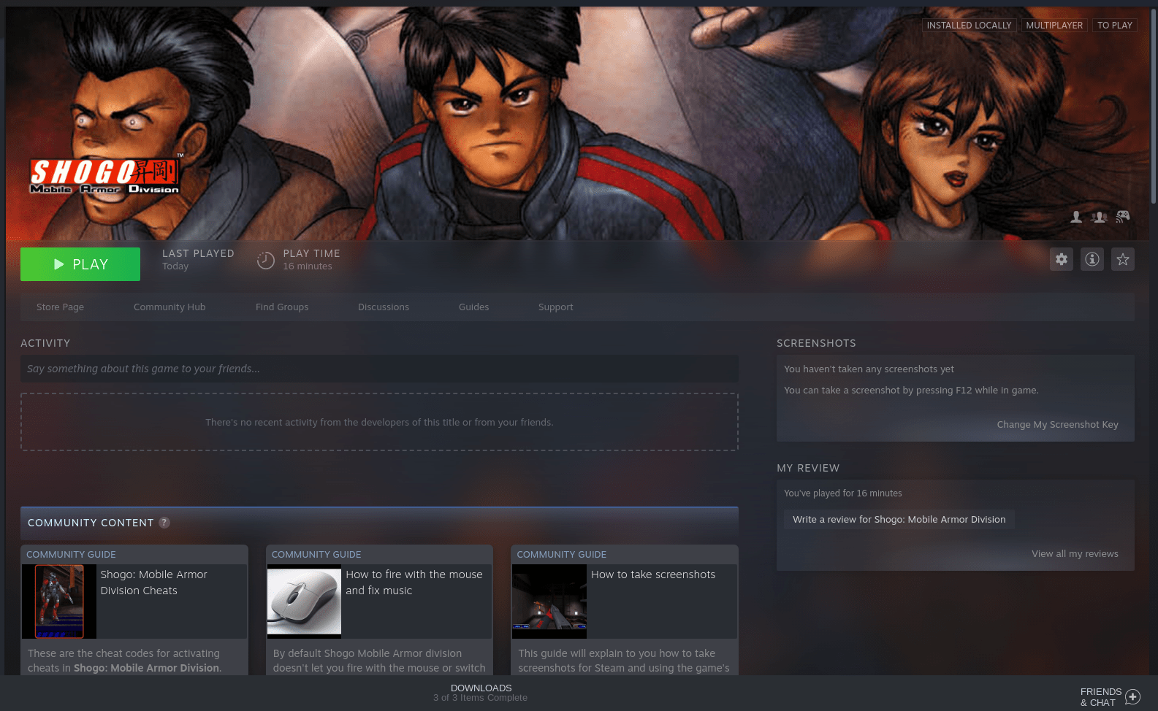Viewport: 1158px width, 711px height.
Task: Open View all my reviews
Action: tap(1075, 554)
